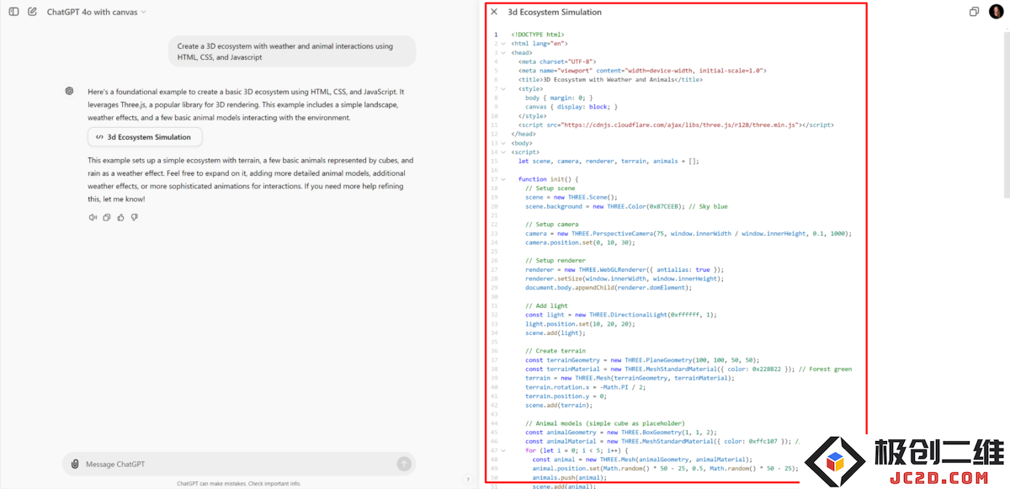This screenshot has width=1010, height=489.
Task: Click the canvas title '3d Ecosystem Simulation'
Action: tap(555, 12)
